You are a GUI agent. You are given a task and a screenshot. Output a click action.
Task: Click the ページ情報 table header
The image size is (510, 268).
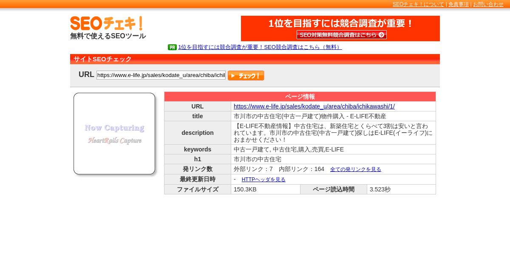(300, 97)
